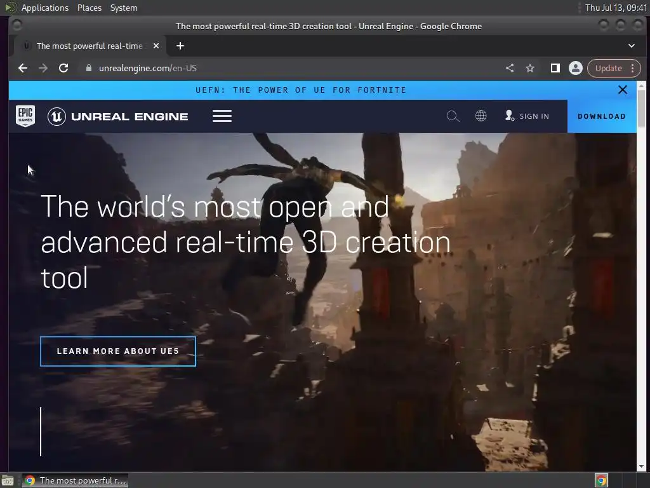Click page vertical scrollbar thumb
The width and height of the screenshot is (650, 488).
click(641, 107)
